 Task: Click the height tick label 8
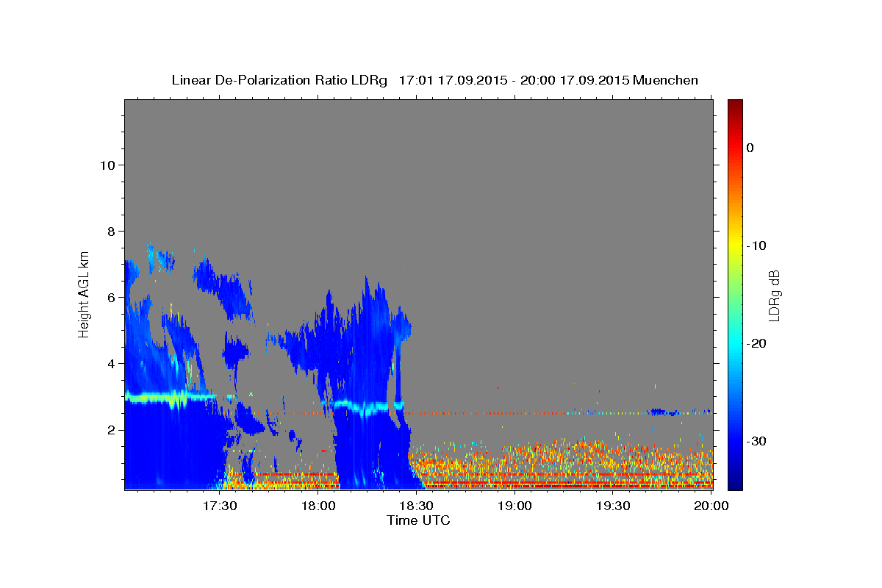(x=110, y=232)
